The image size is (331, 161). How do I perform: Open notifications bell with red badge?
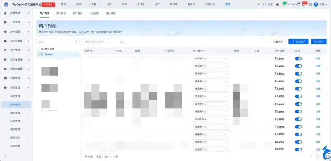[x=303, y=5]
